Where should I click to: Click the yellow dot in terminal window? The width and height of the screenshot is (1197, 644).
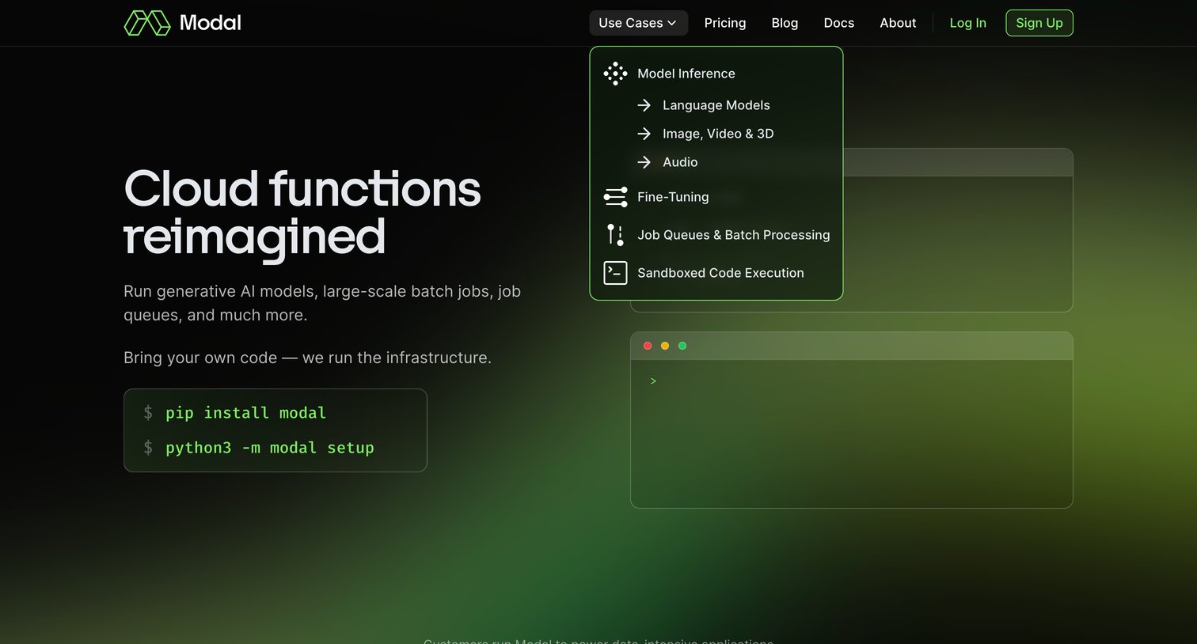(x=665, y=346)
